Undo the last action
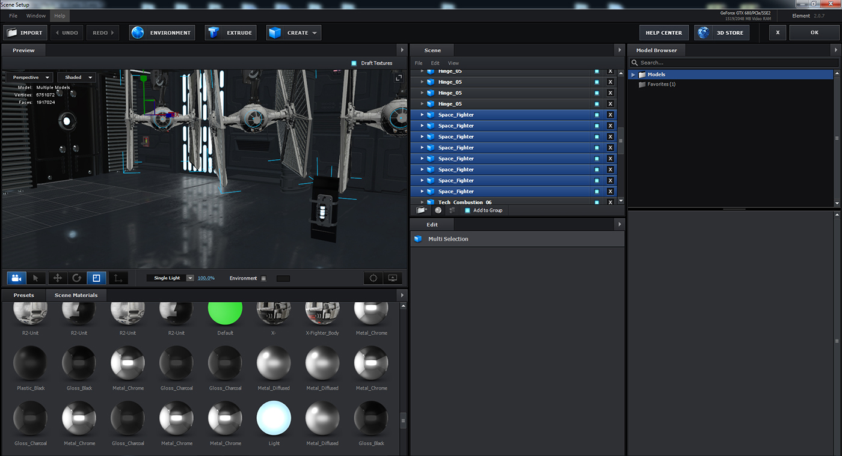Image resolution: width=842 pixels, height=456 pixels. pyautogui.click(x=67, y=32)
